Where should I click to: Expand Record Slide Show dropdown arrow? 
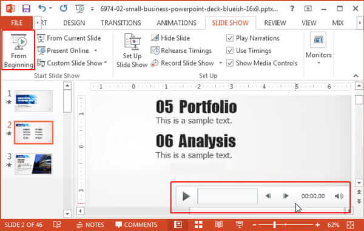[x=220, y=63]
